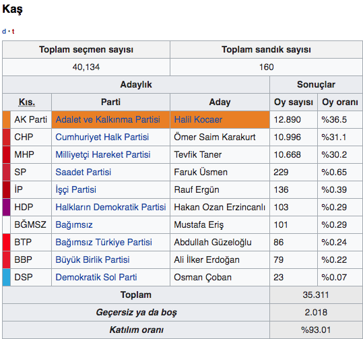Click the blue DSP color cell

tap(7, 277)
